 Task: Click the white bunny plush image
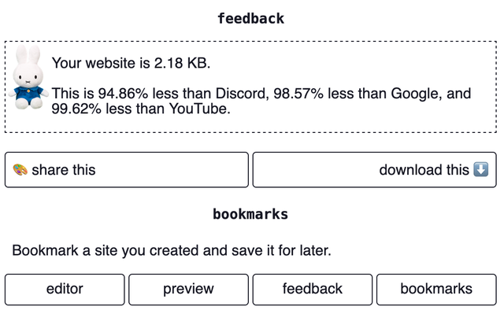(28, 77)
